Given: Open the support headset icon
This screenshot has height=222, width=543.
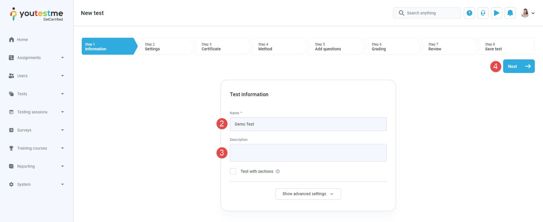Looking at the screenshot, I should pos(483,13).
